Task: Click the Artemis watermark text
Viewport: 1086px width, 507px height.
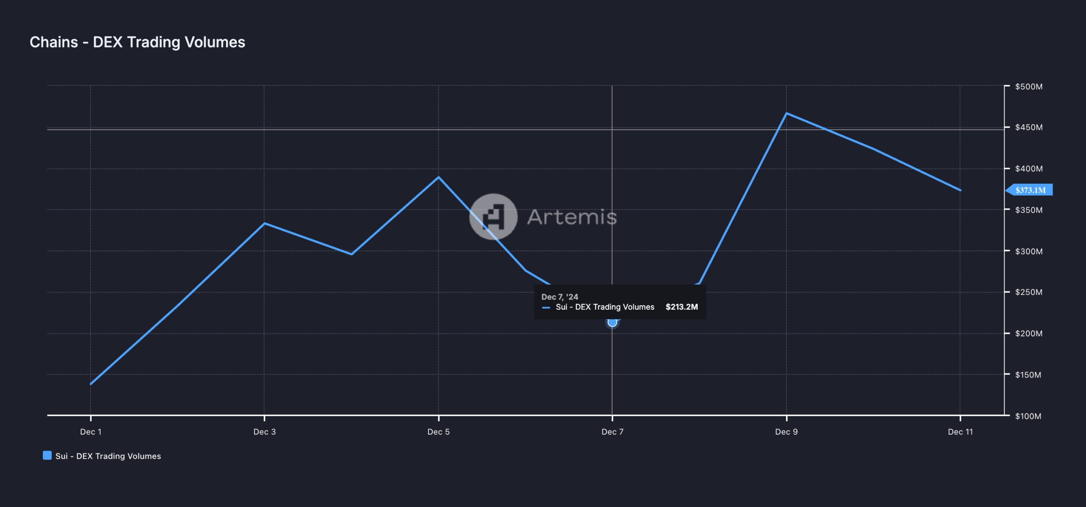Action: pyautogui.click(x=571, y=217)
